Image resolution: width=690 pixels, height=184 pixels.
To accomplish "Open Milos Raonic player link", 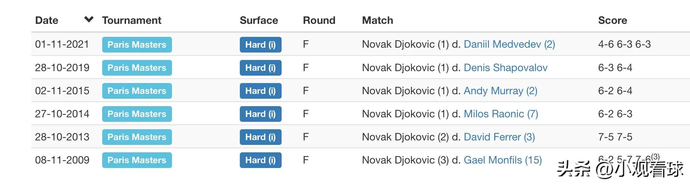I will coord(501,114).
